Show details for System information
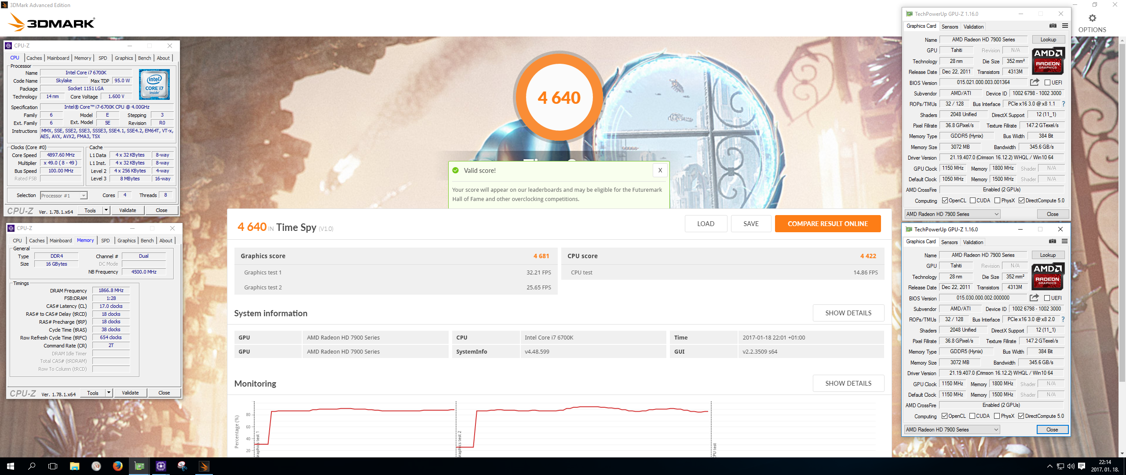 tap(848, 313)
